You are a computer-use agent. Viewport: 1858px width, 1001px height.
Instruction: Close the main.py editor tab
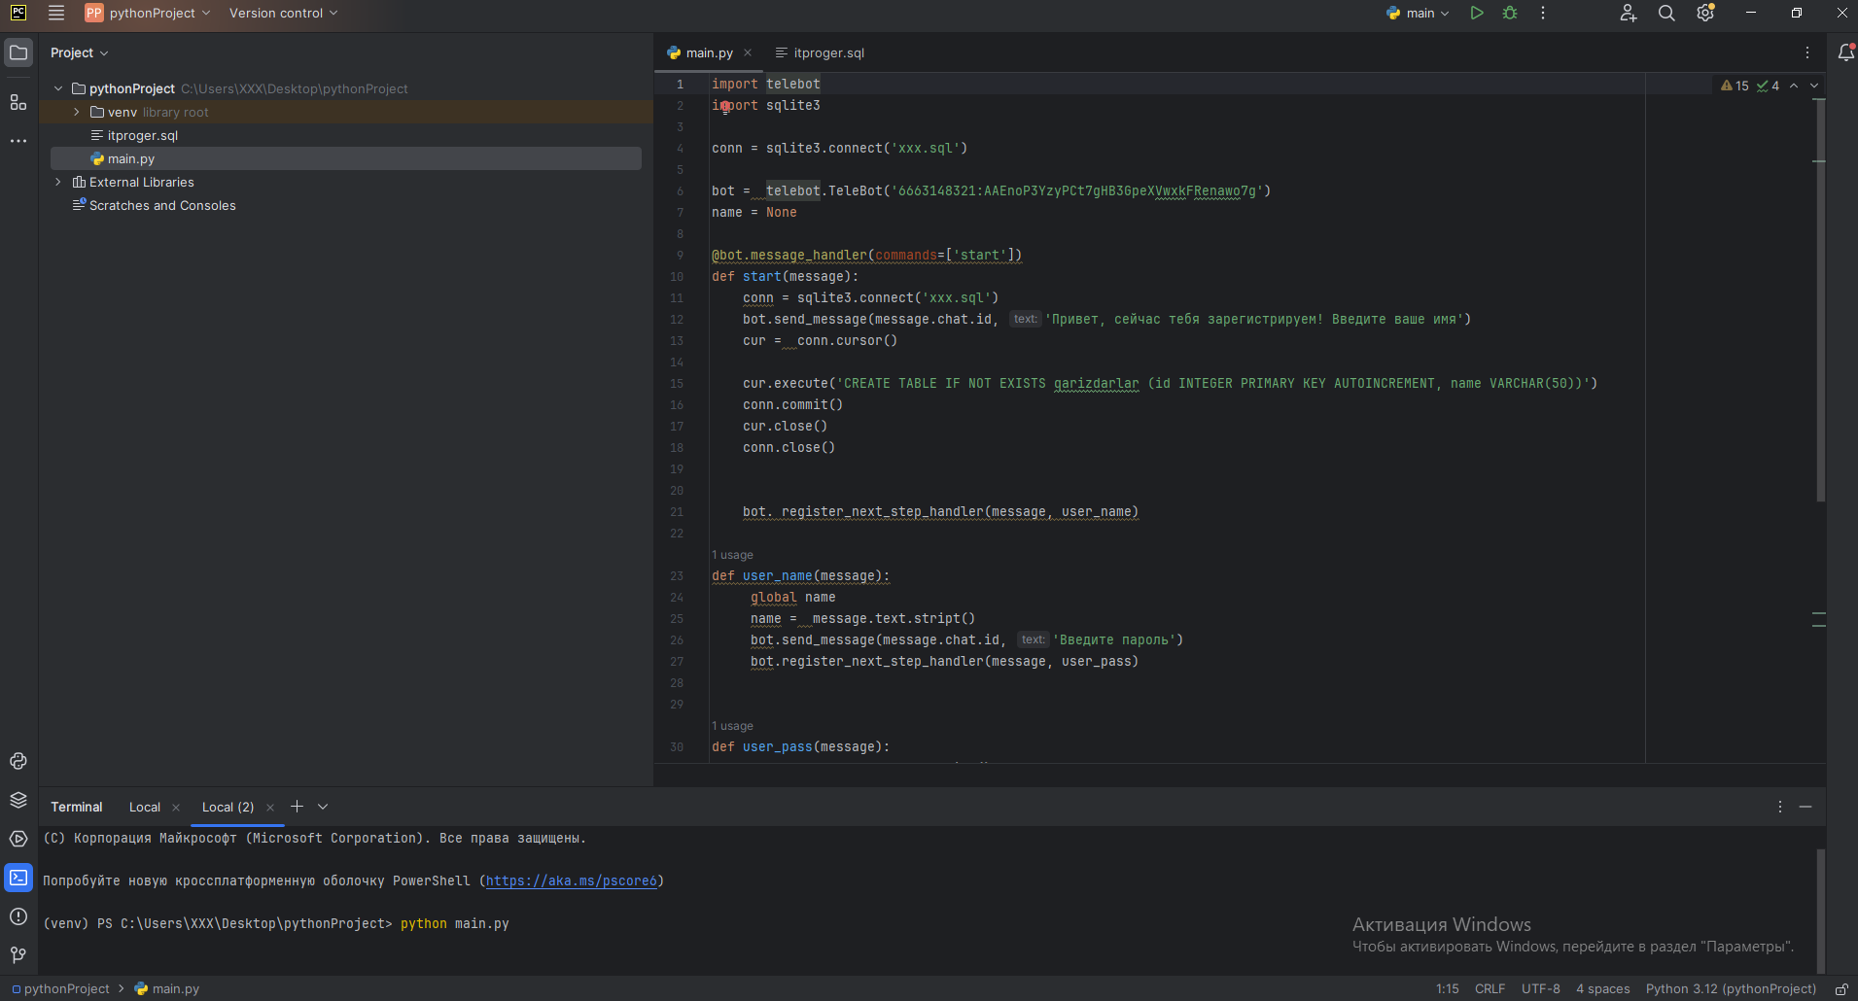(x=748, y=52)
